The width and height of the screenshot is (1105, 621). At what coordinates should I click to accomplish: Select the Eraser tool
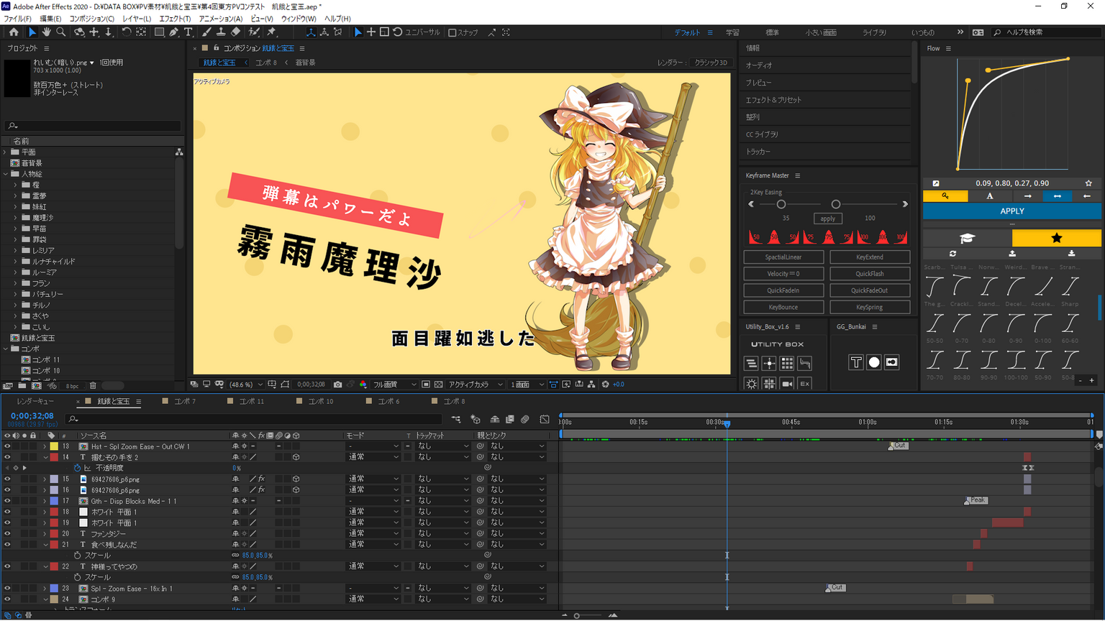[x=236, y=32]
